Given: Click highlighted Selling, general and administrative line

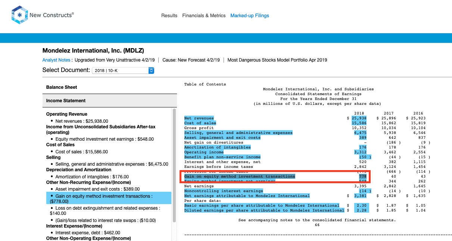Looking at the screenshot, I should click(238, 133).
